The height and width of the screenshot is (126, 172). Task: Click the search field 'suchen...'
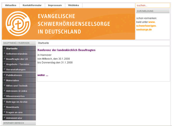click(x=153, y=5)
